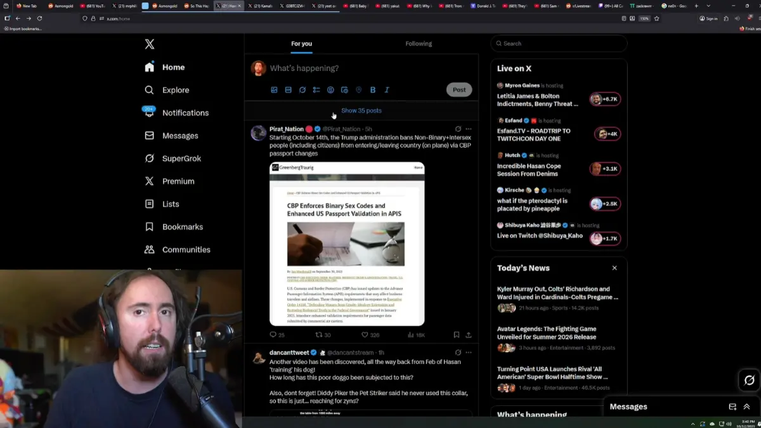
Task: Join Kirsche's pterodactyl live space
Action: coord(559,200)
